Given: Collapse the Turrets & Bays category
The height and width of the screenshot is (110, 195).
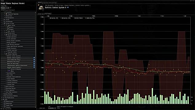Looking at the screenshot, I should 3,24.
